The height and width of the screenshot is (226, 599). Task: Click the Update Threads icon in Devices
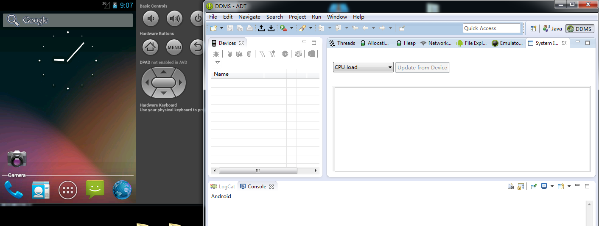pyautogui.click(x=262, y=54)
